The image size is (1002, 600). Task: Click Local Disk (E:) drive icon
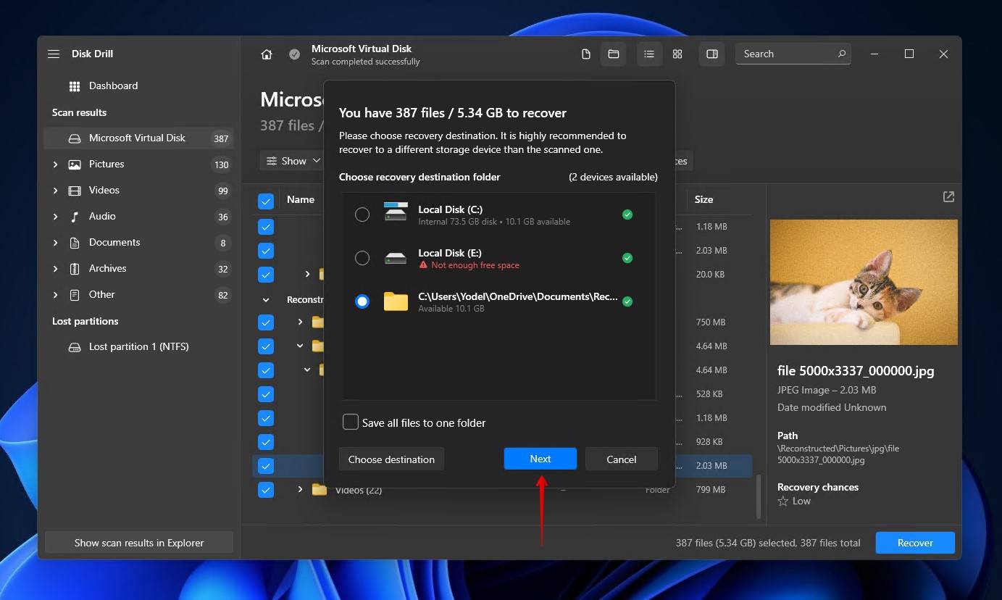[396, 258]
